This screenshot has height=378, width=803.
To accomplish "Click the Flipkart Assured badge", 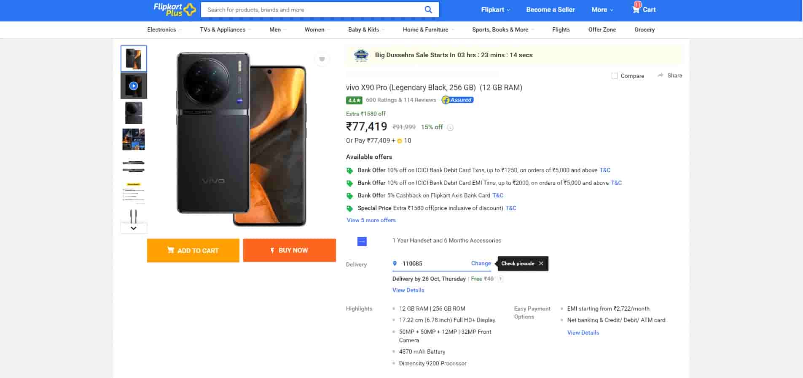I will click(x=457, y=100).
